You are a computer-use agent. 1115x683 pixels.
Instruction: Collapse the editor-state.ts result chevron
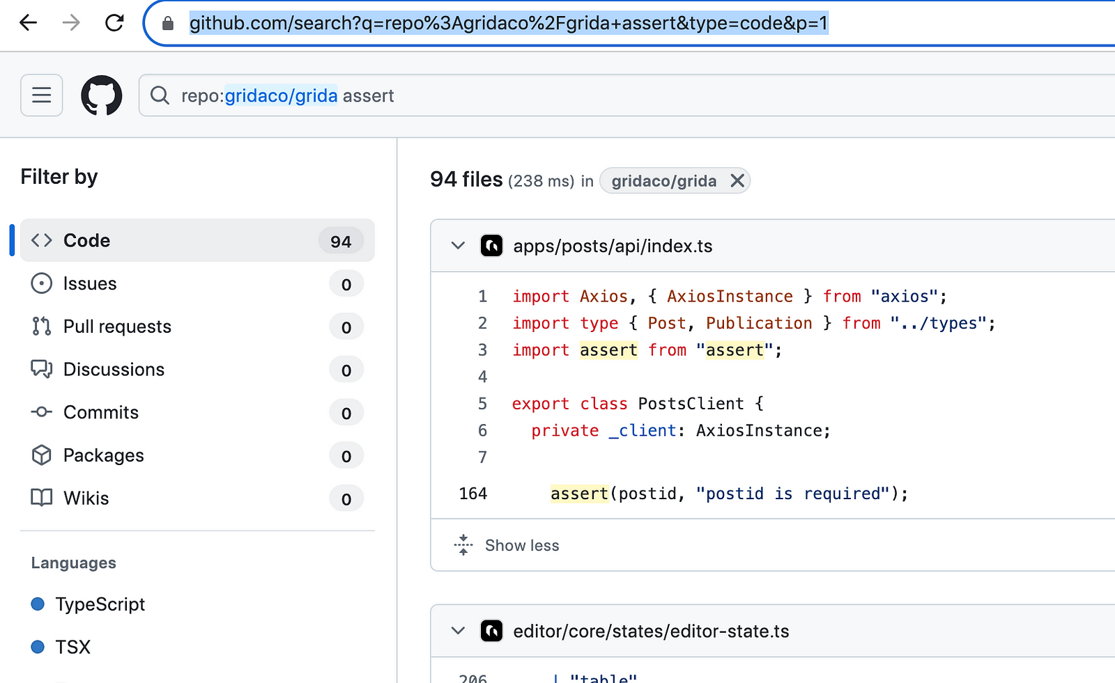(x=458, y=631)
